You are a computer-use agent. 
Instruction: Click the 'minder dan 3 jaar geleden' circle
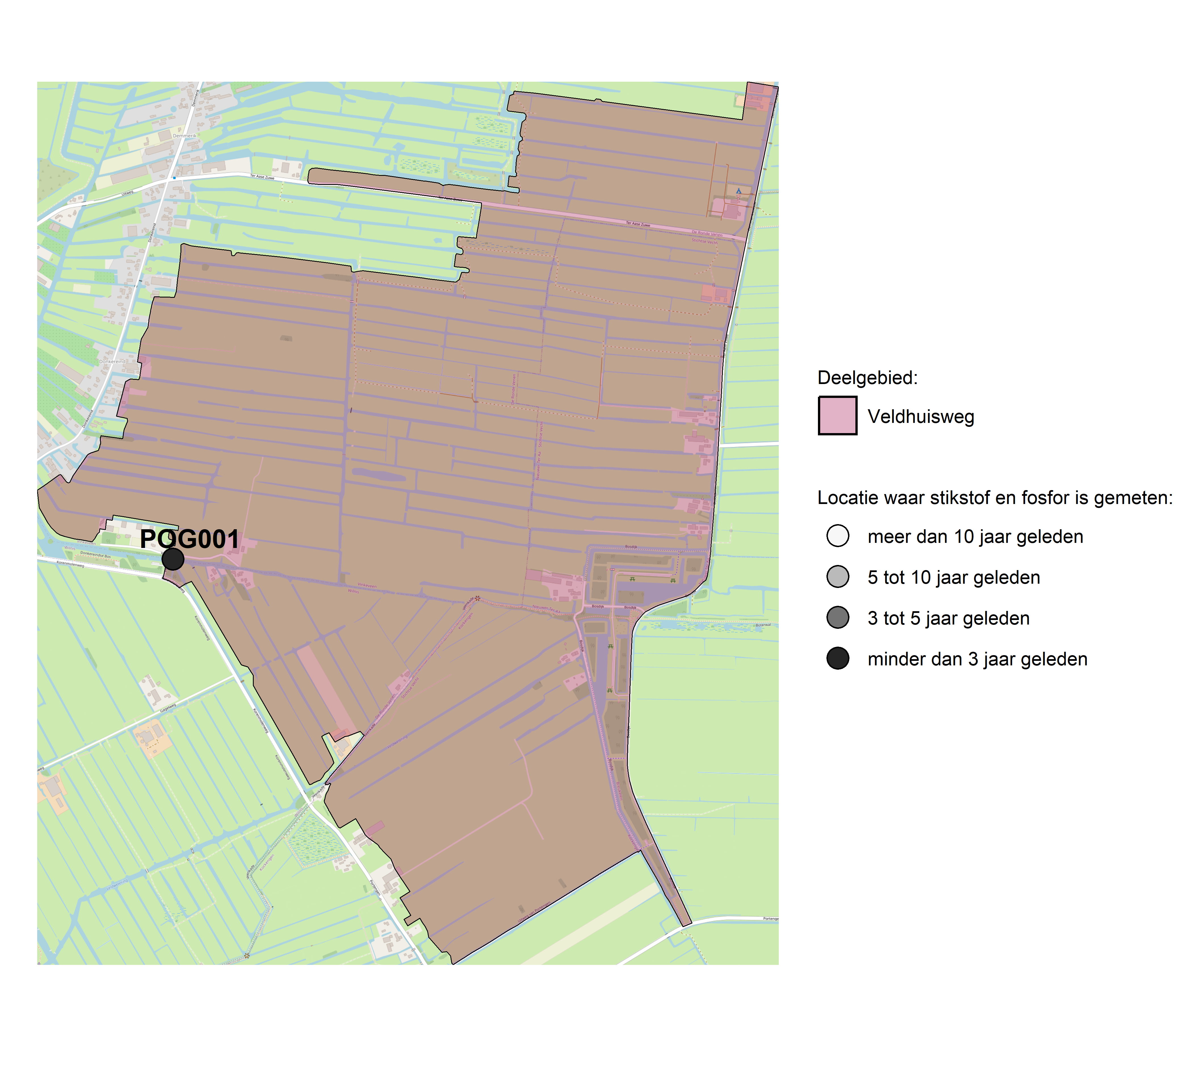pyautogui.click(x=838, y=658)
